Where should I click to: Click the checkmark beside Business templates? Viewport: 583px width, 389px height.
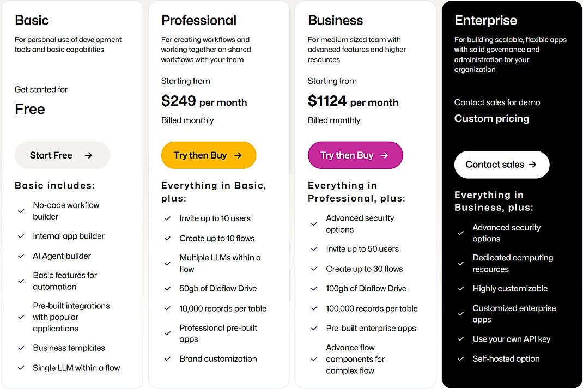21,348
